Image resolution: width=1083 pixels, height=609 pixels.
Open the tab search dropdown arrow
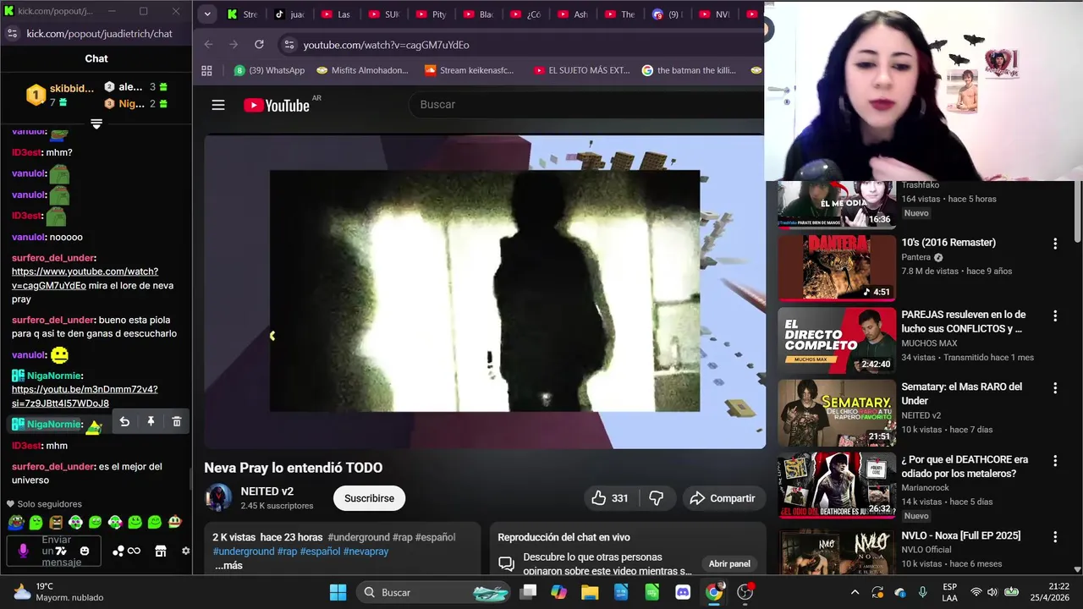point(207,14)
